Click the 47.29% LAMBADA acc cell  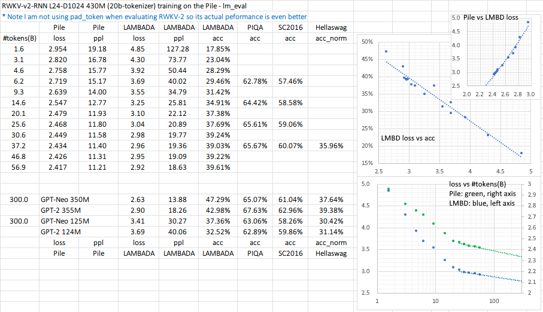pyautogui.click(x=215, y=200)
